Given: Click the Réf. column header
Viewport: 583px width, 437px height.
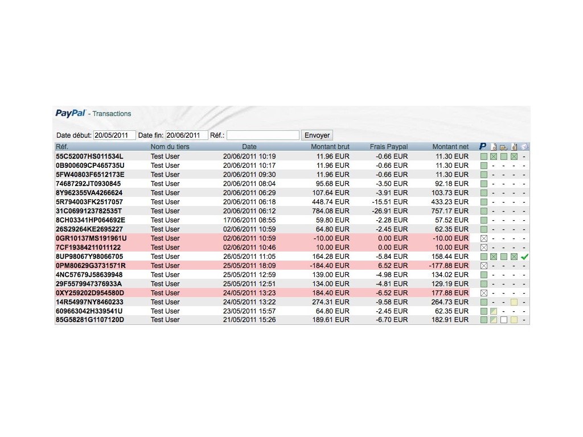Looking at the screenshot, I should coord(62,147).
